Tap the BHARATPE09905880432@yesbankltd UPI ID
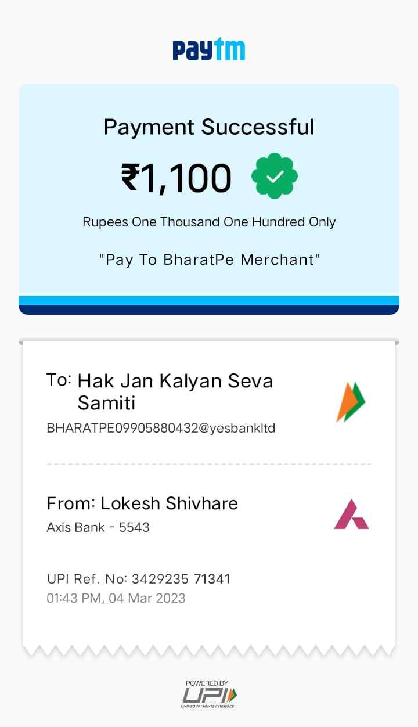The height and width of the screenshot is (727, 418). click(x=161, y=429)
